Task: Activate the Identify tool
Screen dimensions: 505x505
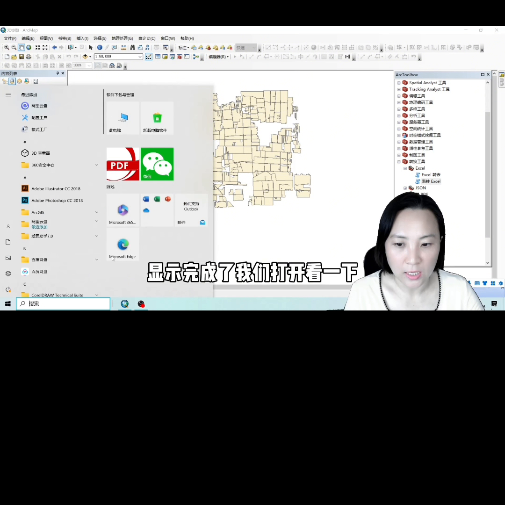Action: click(x=100, y=47)
